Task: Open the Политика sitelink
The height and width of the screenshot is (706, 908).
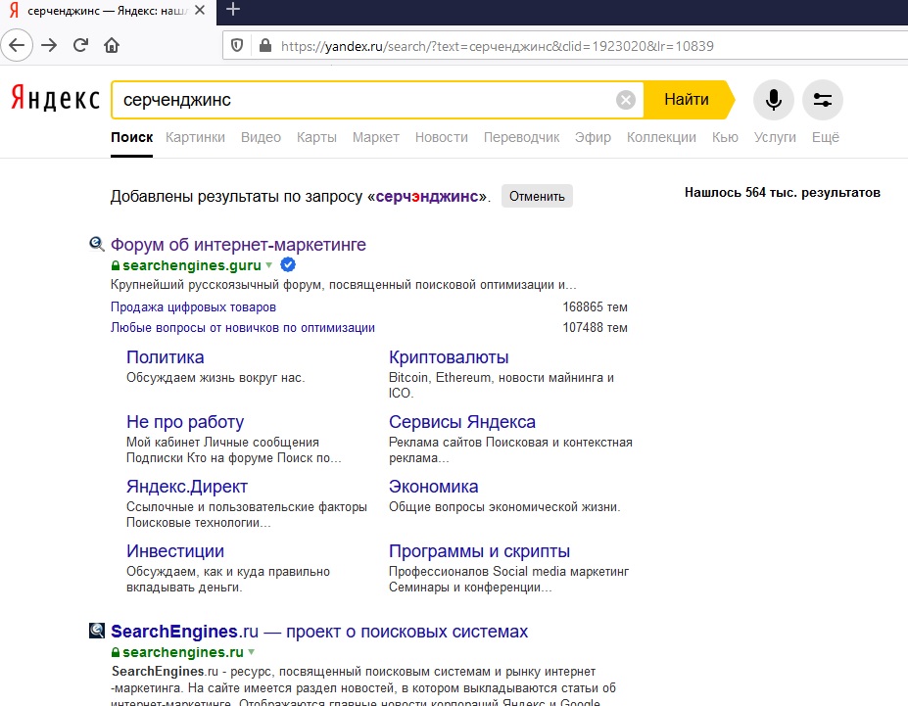Action: coord(165,357)
